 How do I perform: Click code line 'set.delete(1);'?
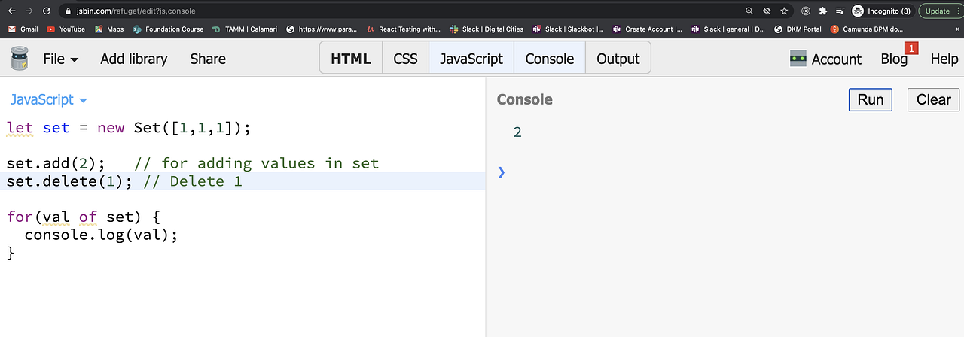(69, 181)
